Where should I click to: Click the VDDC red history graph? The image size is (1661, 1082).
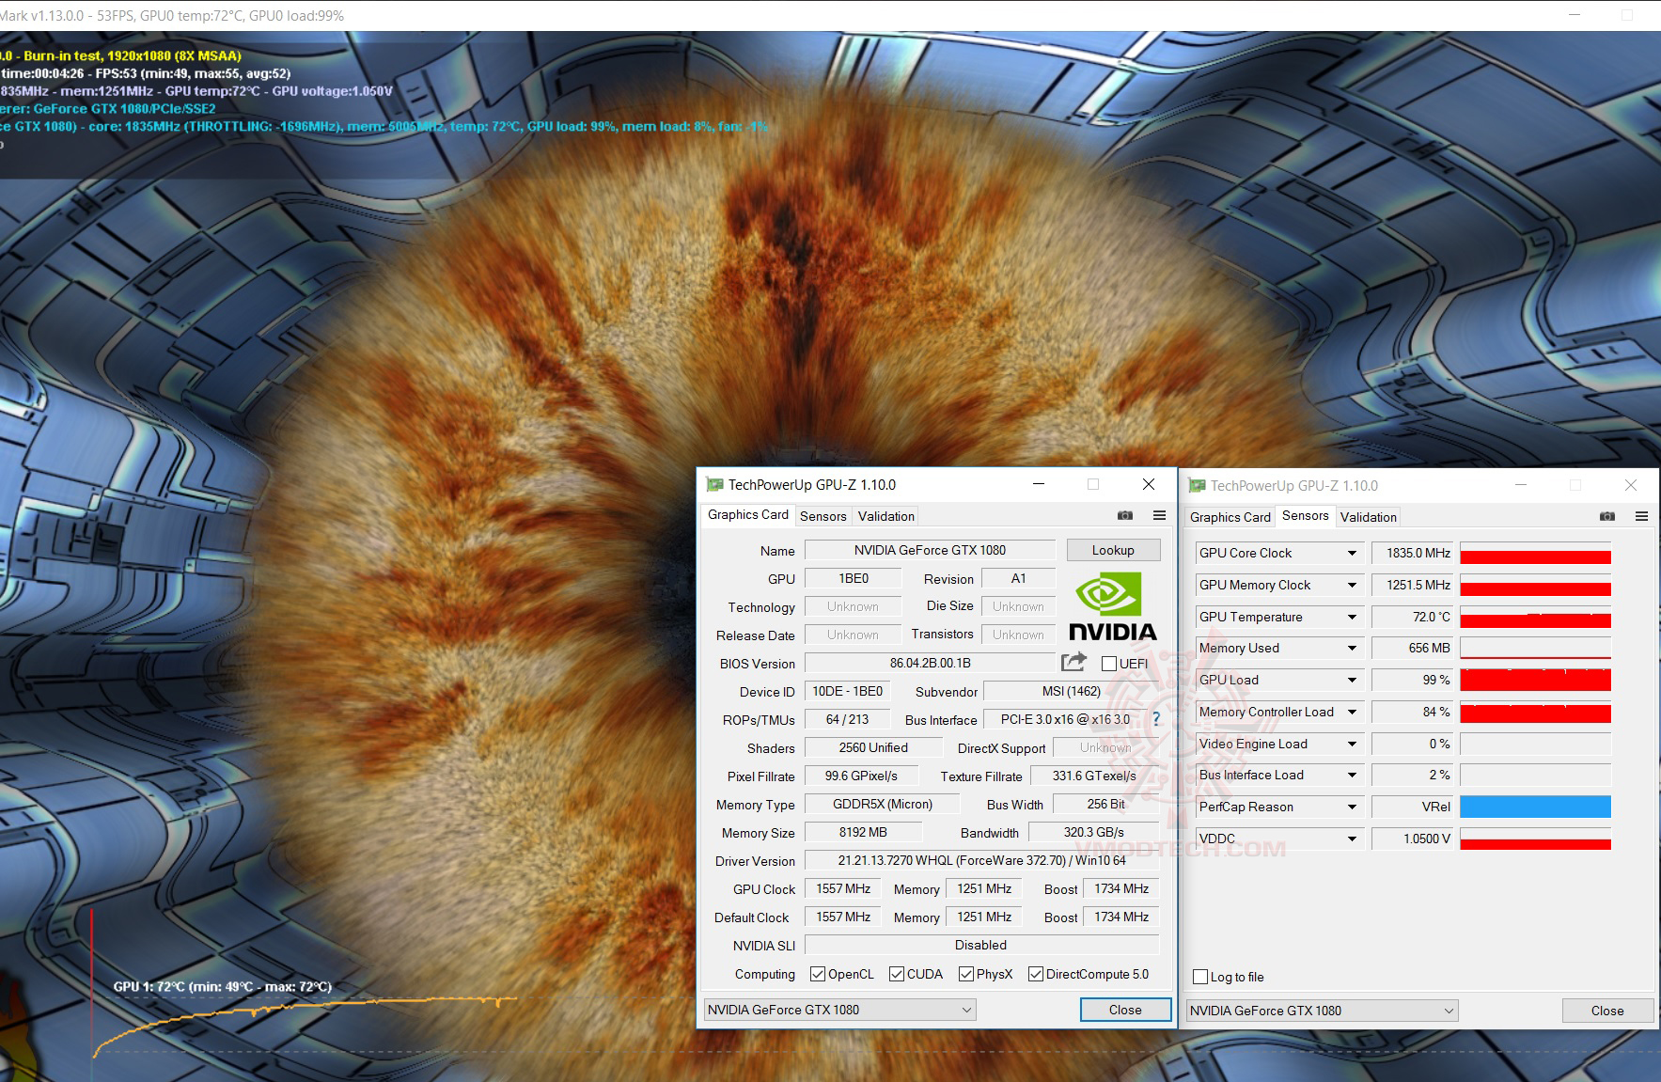1536,839
